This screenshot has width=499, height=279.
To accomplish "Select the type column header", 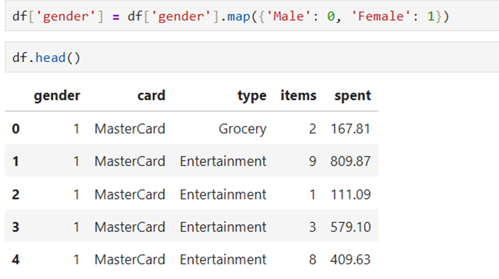I will coord(251,96).
